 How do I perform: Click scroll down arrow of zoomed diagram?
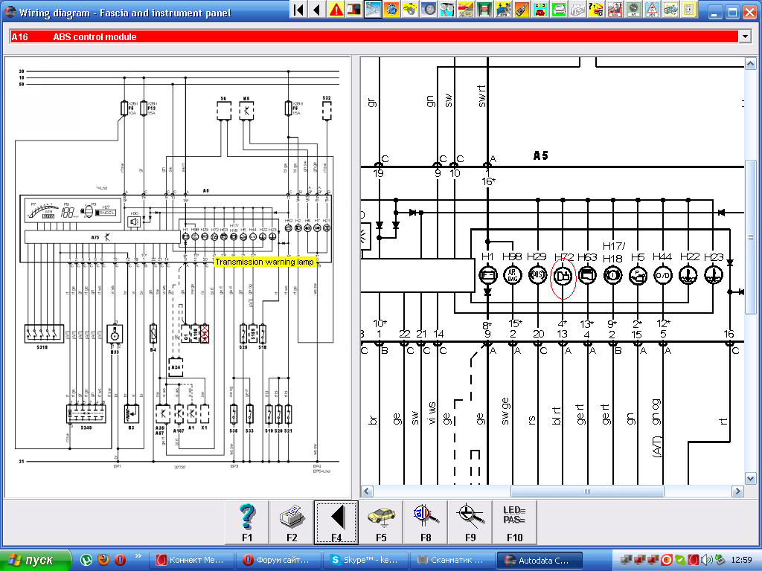(x=750, y=478)
